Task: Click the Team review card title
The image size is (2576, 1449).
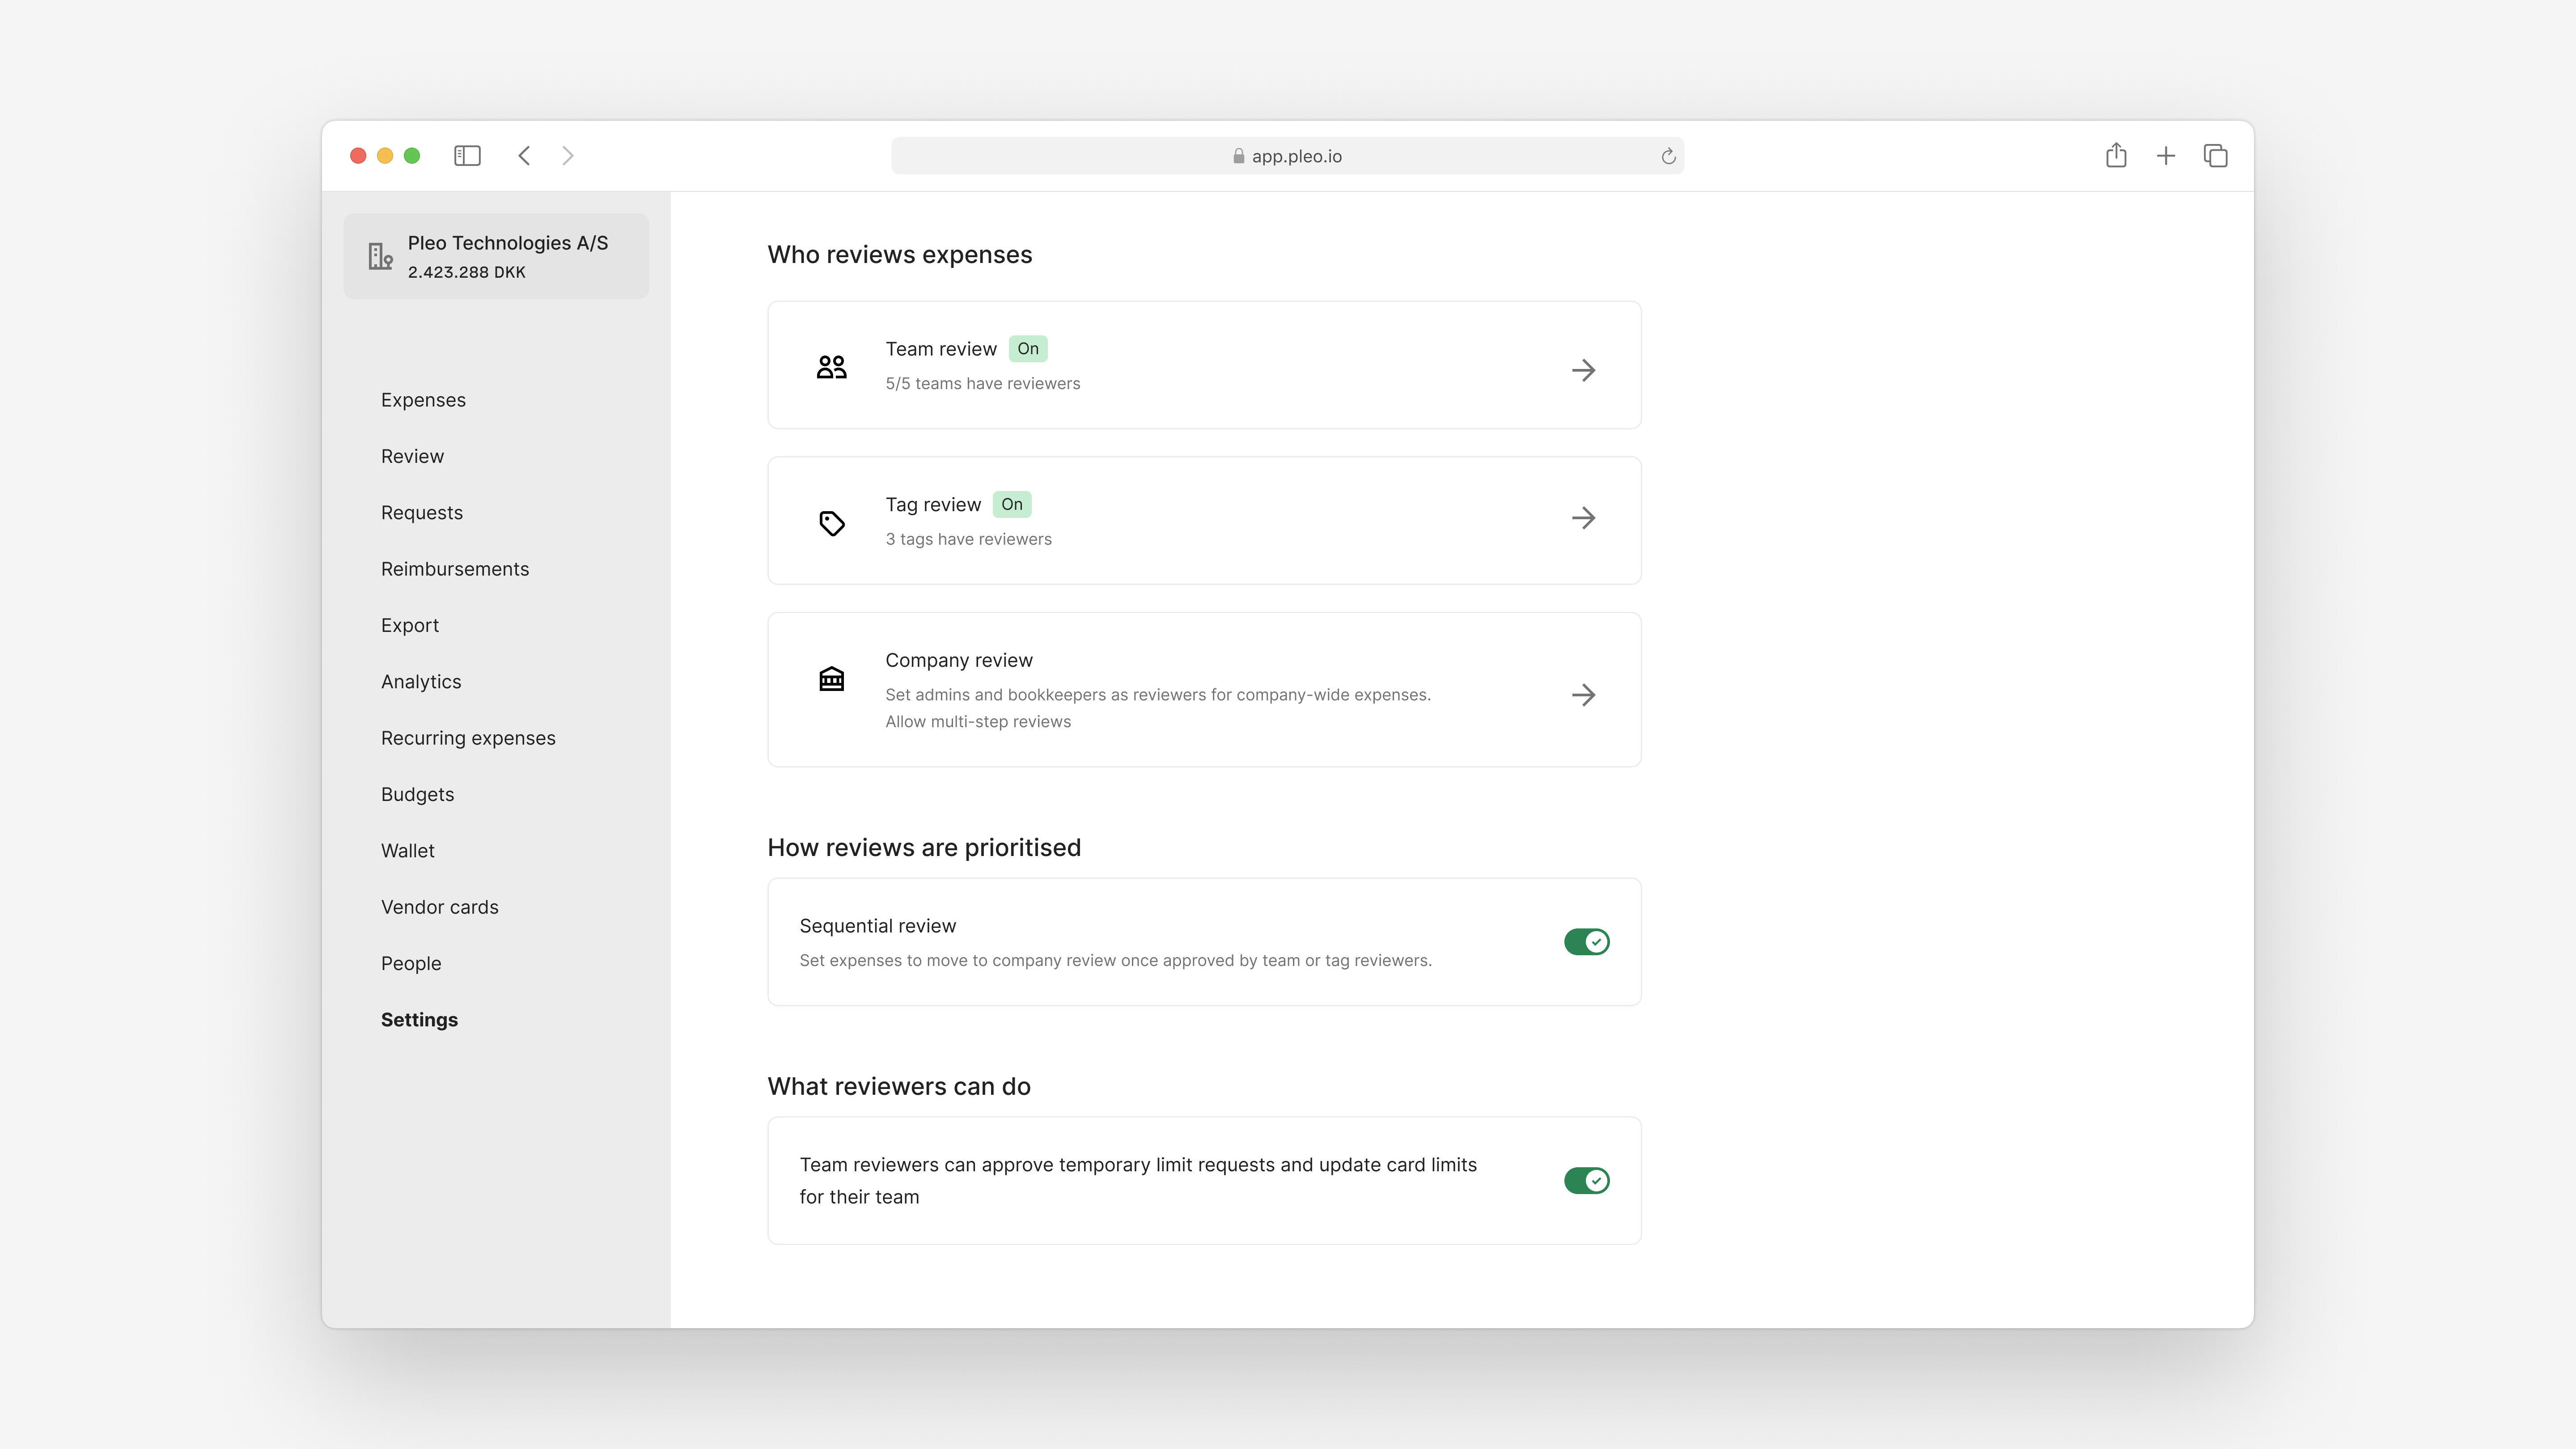Action: (941, 349)
